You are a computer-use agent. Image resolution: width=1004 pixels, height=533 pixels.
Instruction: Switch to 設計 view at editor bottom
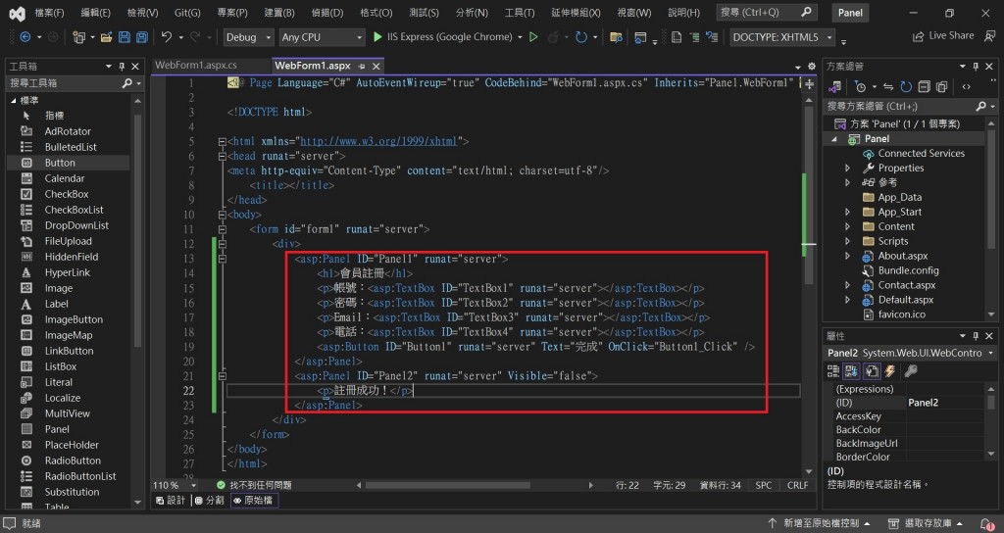pos(171,501)
